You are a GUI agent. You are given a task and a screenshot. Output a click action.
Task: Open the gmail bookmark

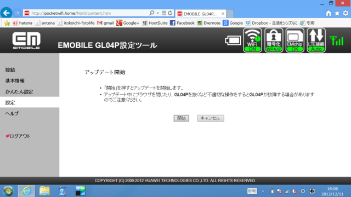pyautogui.click(x=105, y=23)
